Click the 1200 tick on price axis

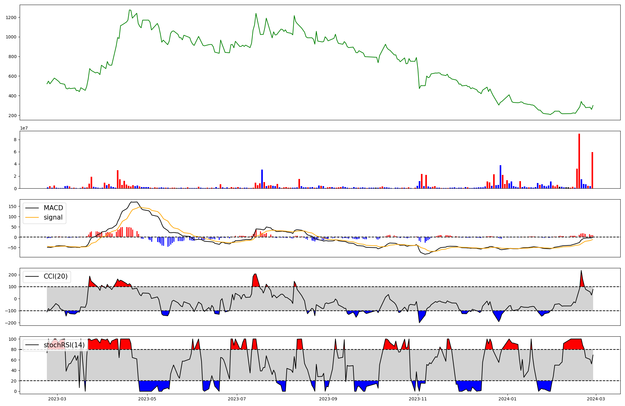pyautogui.click(x=11, y=17)
